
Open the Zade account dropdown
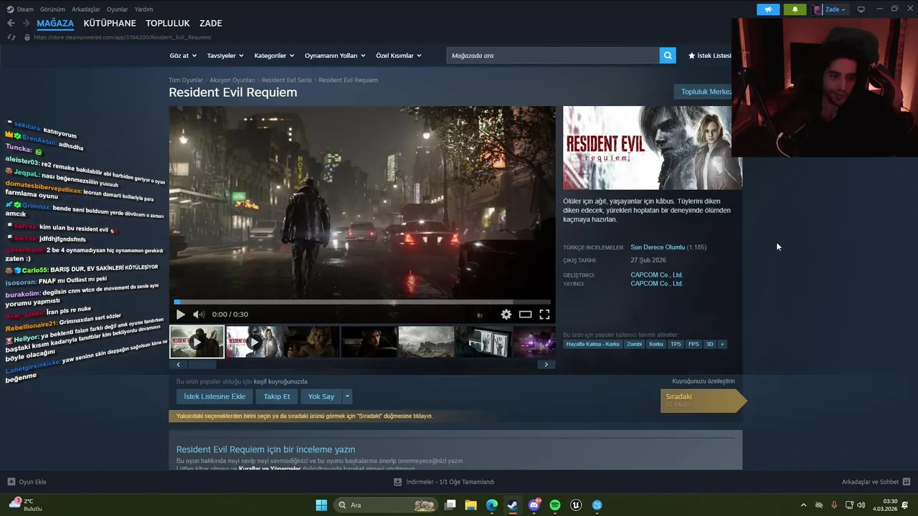click(830, 9)
